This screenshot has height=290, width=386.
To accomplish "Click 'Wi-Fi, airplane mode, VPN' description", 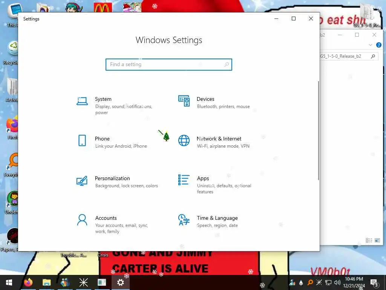I will point(223,146).
